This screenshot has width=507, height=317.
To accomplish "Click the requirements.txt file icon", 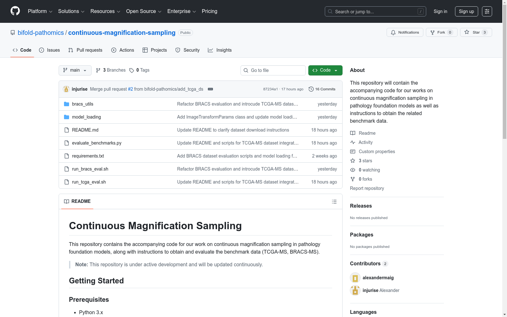I will point(67,156).
